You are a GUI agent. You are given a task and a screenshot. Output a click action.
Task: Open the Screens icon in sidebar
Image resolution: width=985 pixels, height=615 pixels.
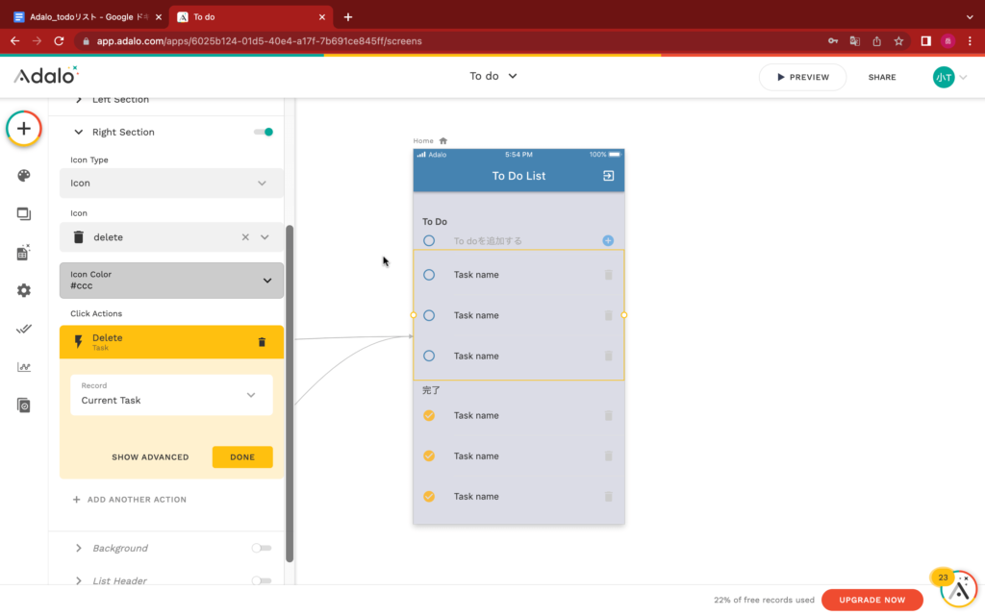(x=24, y=214)
